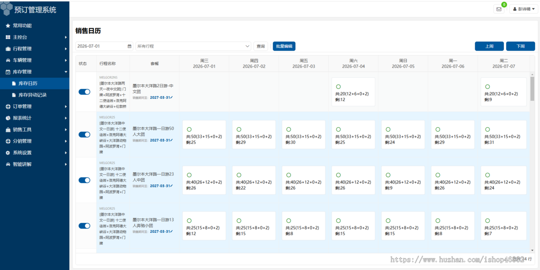540x270 pixels.
Task: Collapse 库存管理 using its arrow
Action: click(x=66, y=72)
